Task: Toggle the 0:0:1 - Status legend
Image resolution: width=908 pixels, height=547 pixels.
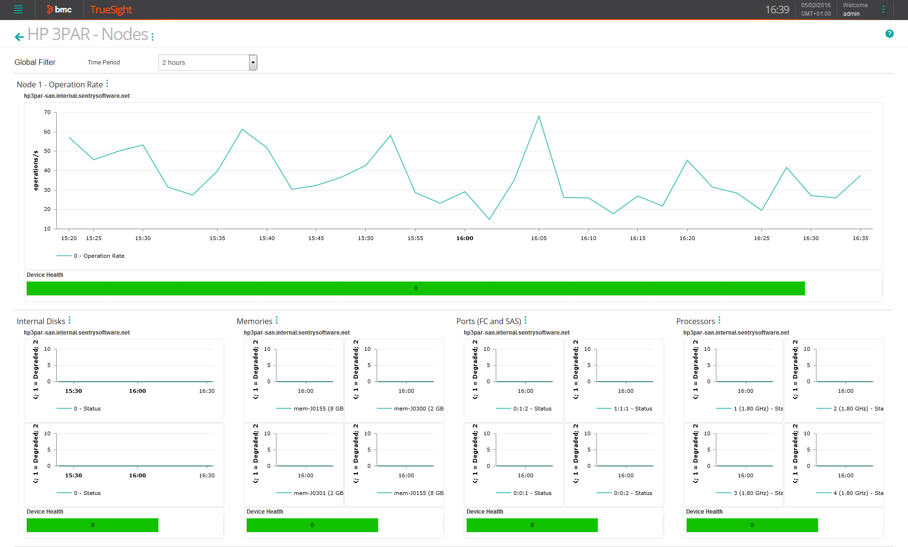Action: point(524,493)
